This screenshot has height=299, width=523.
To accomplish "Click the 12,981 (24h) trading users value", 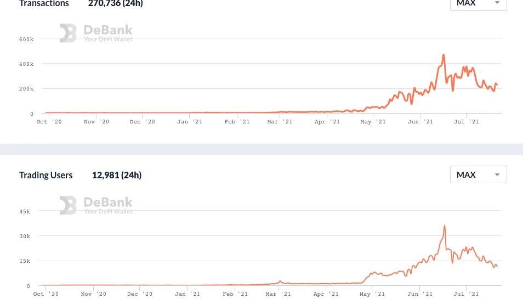I will pos(117,175).
